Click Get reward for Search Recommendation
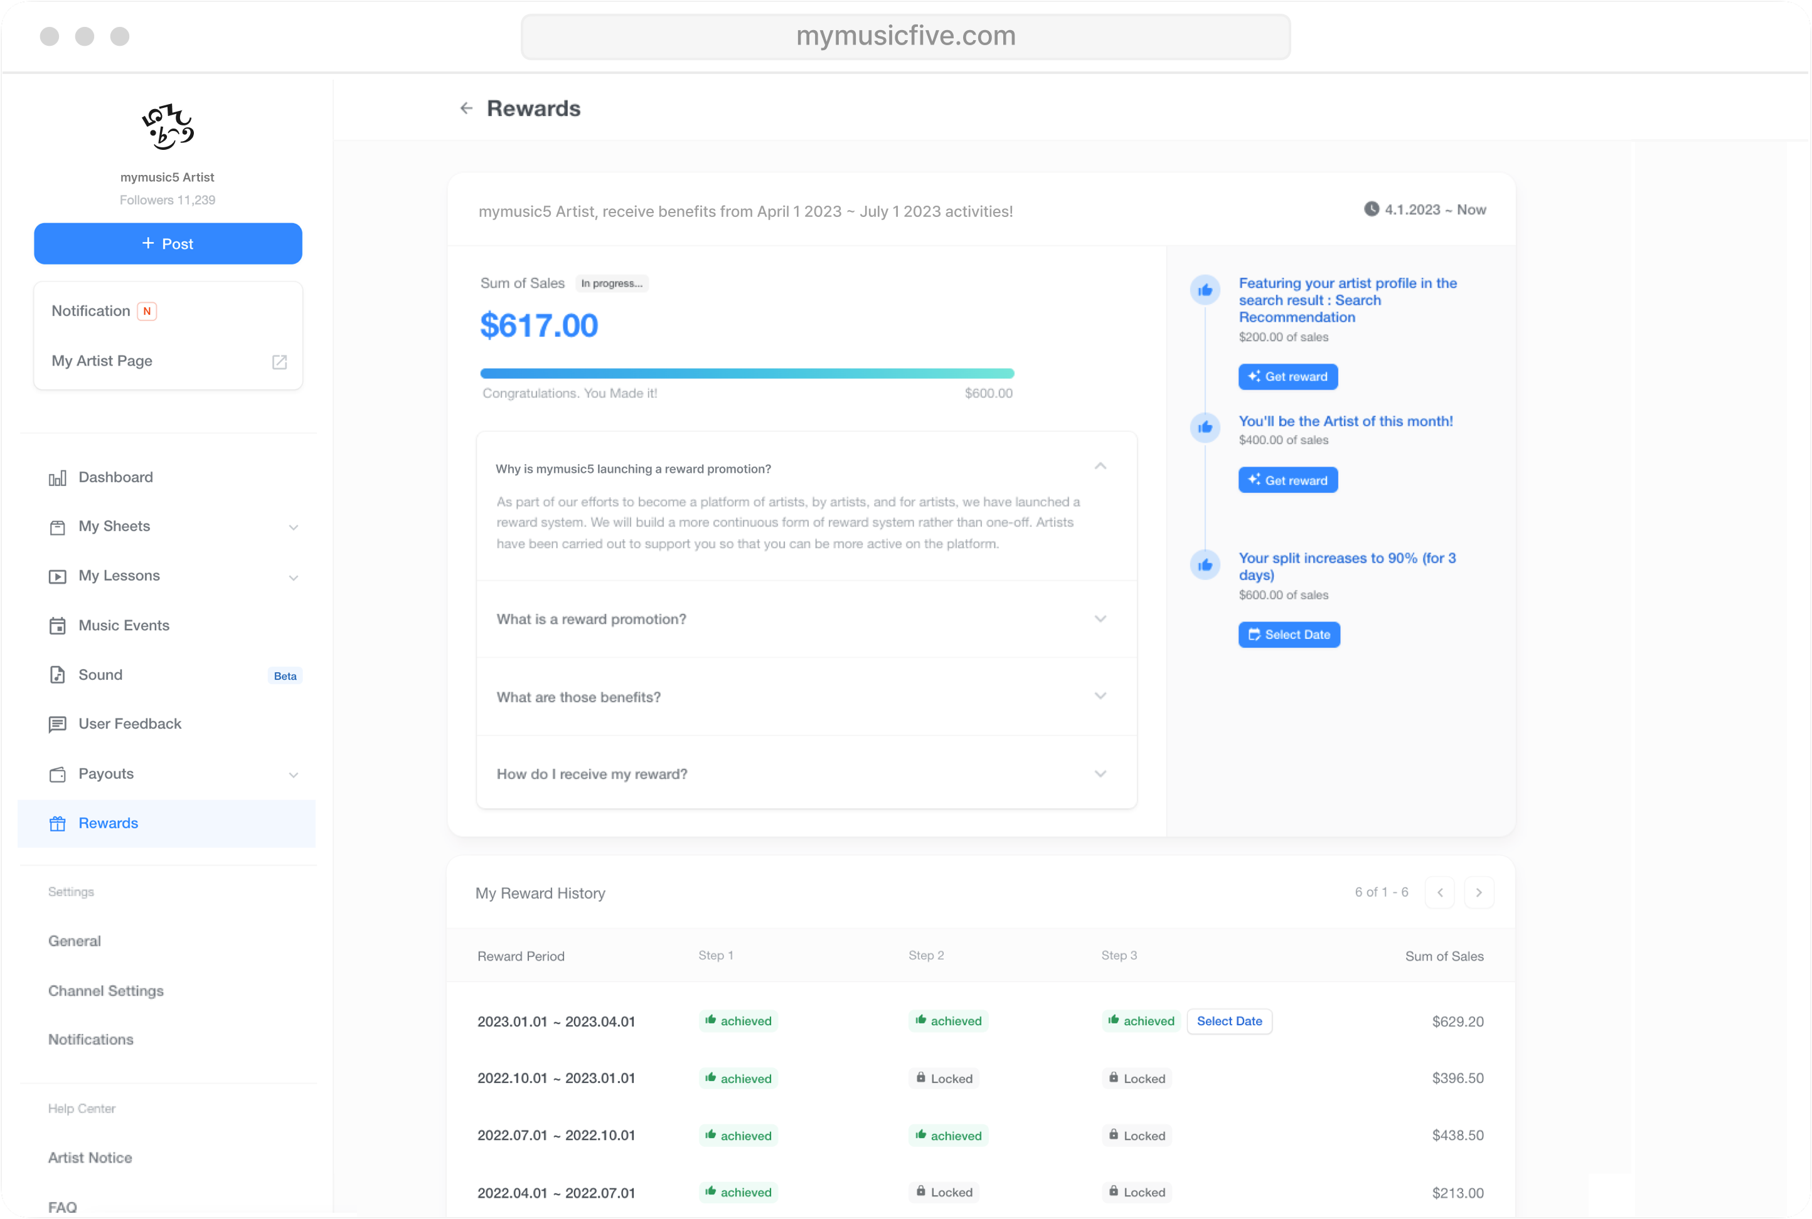1812x1219 pixels. [1287, 376]
